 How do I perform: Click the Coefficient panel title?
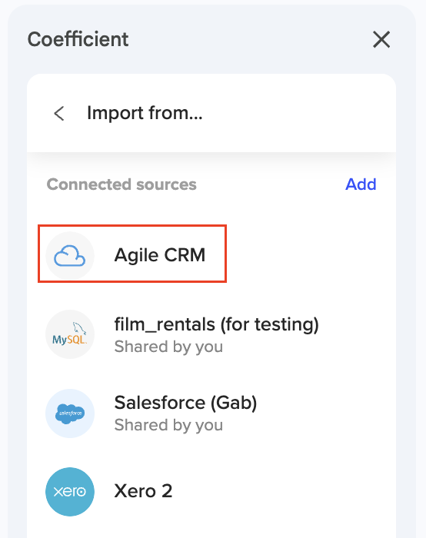78,39
